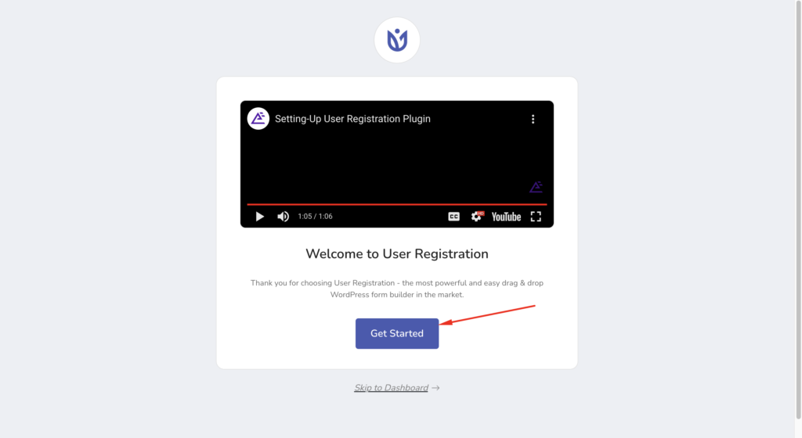Mute the video with the speaker icon
The height and width of the screenshot is (438, 802).
point(283,217)
